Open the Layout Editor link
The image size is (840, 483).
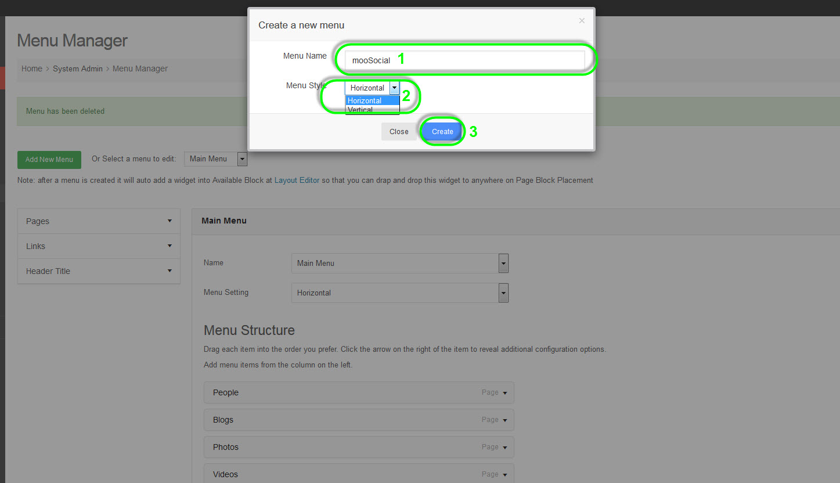(x=297, y=181)
